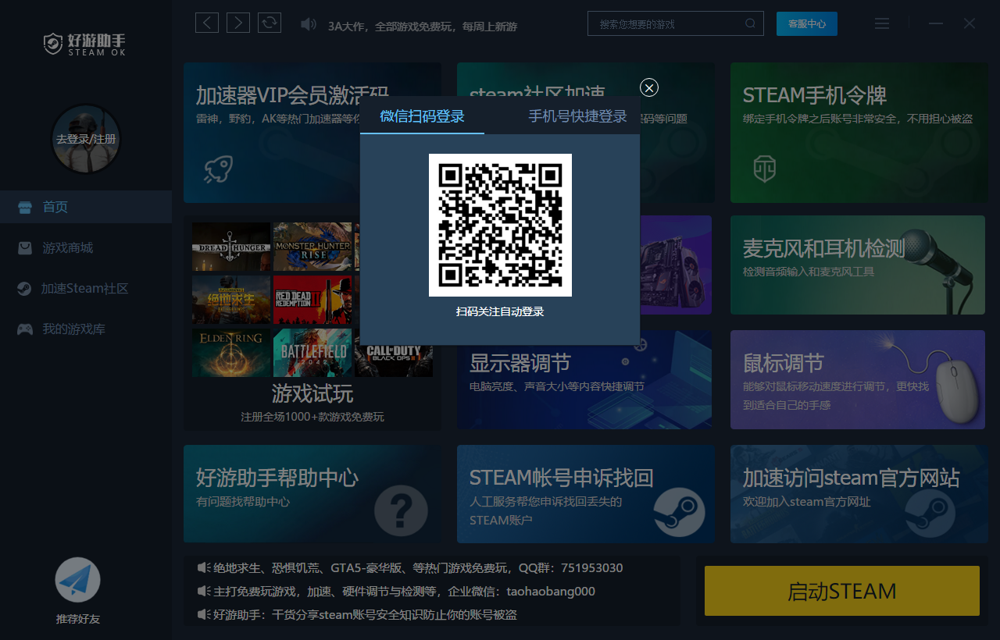The height and width of the screenshot is (640, 1000).
Task: Switch to the 微信扫码登录 tab
Action: coord(423,116)
